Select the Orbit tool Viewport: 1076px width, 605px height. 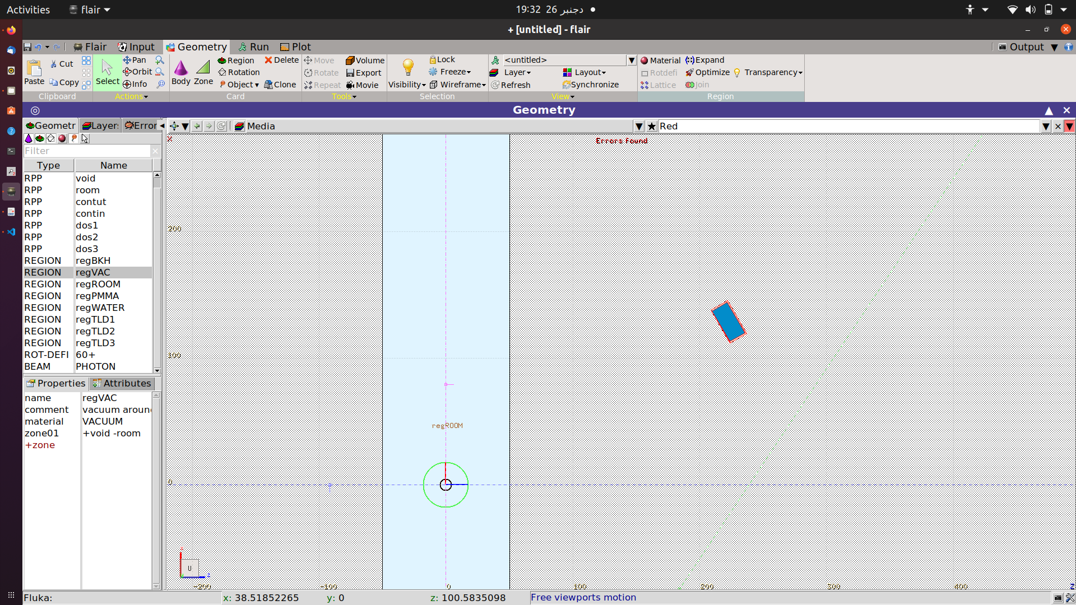pos(137,72)
